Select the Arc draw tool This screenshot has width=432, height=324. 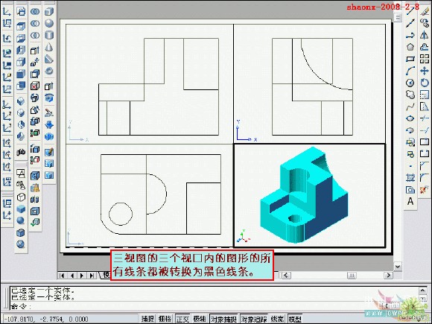pos(410,71)
